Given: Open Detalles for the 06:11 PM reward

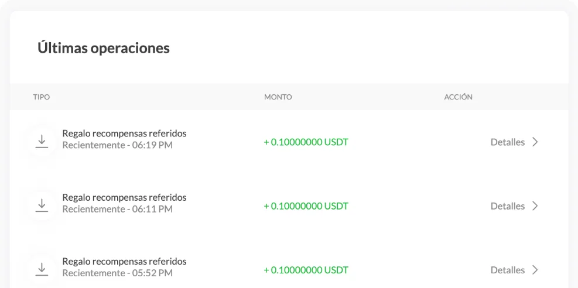Looking at the screenshot, I should (507, 206).
